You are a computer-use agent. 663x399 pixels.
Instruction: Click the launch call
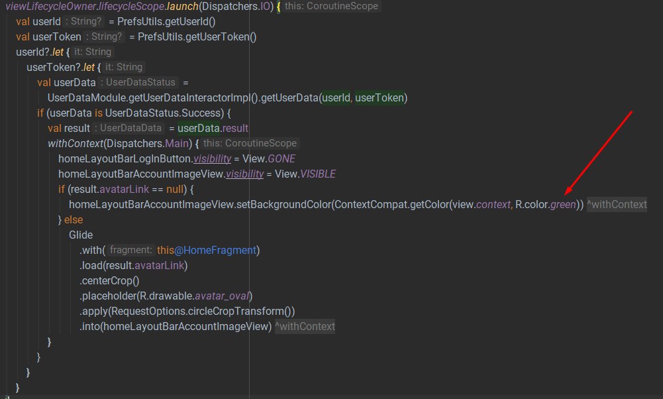[183, 7]
